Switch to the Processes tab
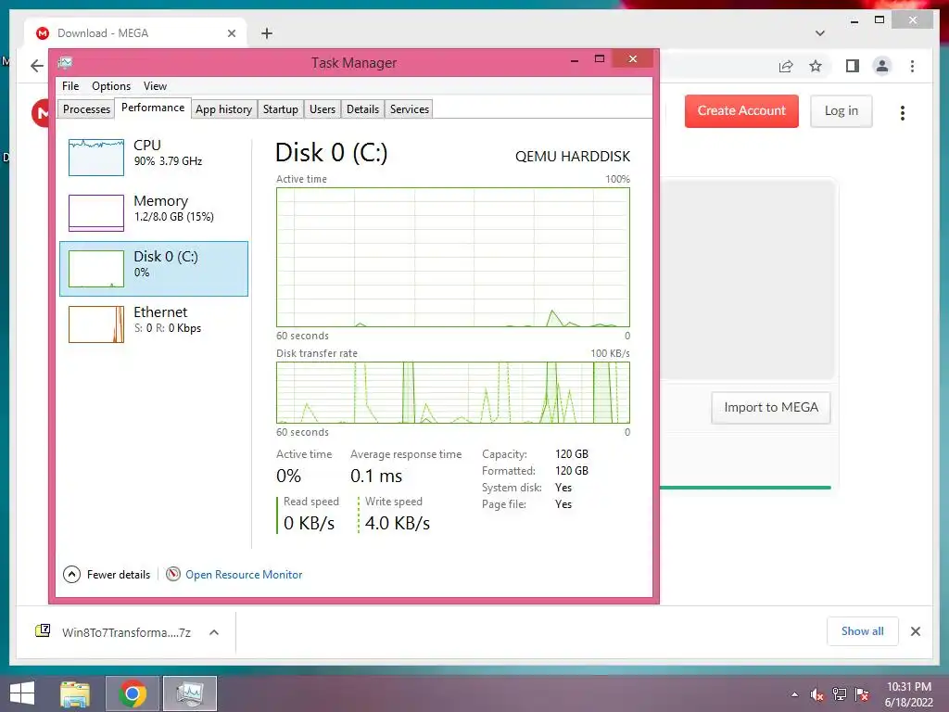 pyautogui.click(x=86, y=109)
